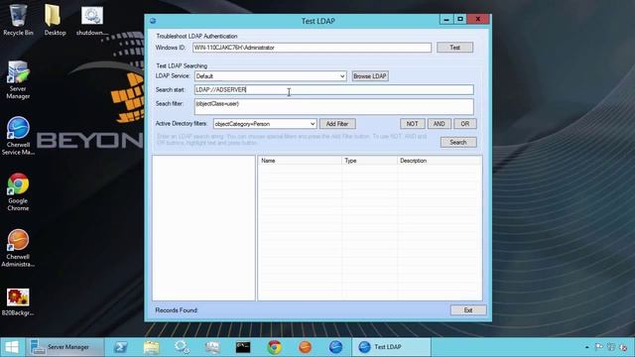Sort results by Type column header

(369, 161)
